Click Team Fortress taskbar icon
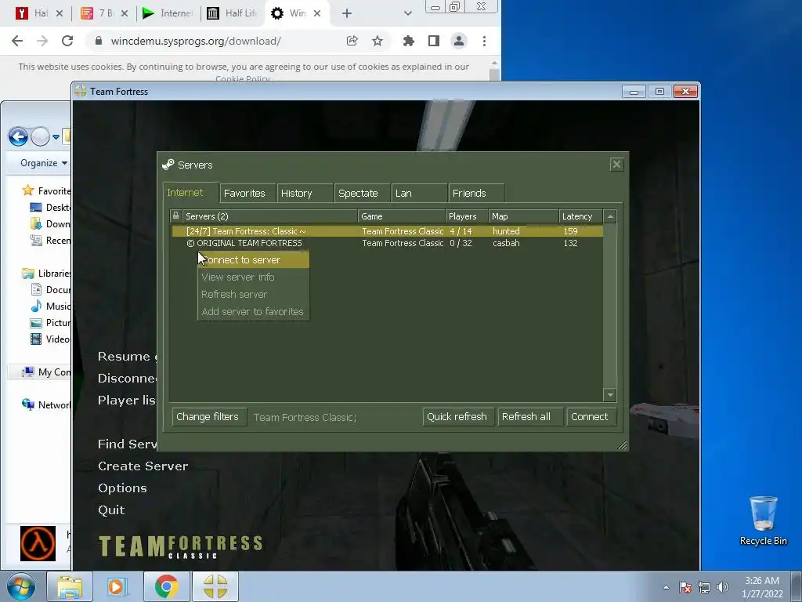802x602 pixels. pos(215,586)
